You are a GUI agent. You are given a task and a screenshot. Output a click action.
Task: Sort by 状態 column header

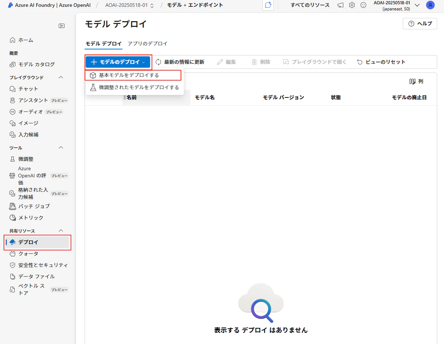coord(336,97)
